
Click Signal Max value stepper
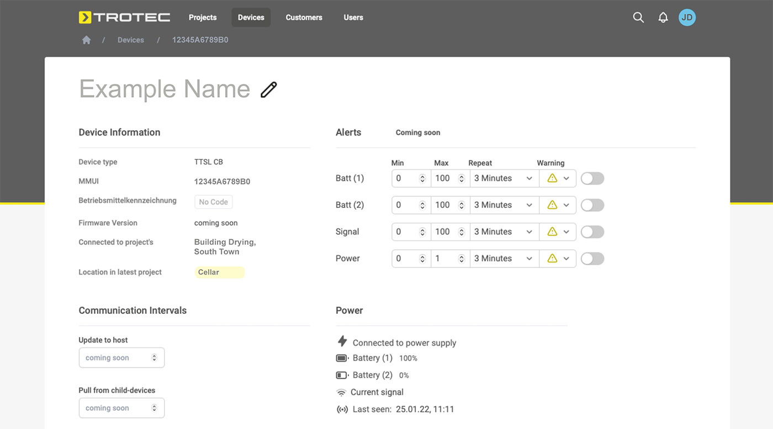click(x=461, y=232)
